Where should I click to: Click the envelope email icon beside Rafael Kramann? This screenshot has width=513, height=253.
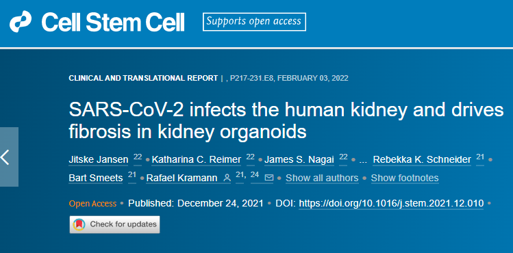coord(269,178)
